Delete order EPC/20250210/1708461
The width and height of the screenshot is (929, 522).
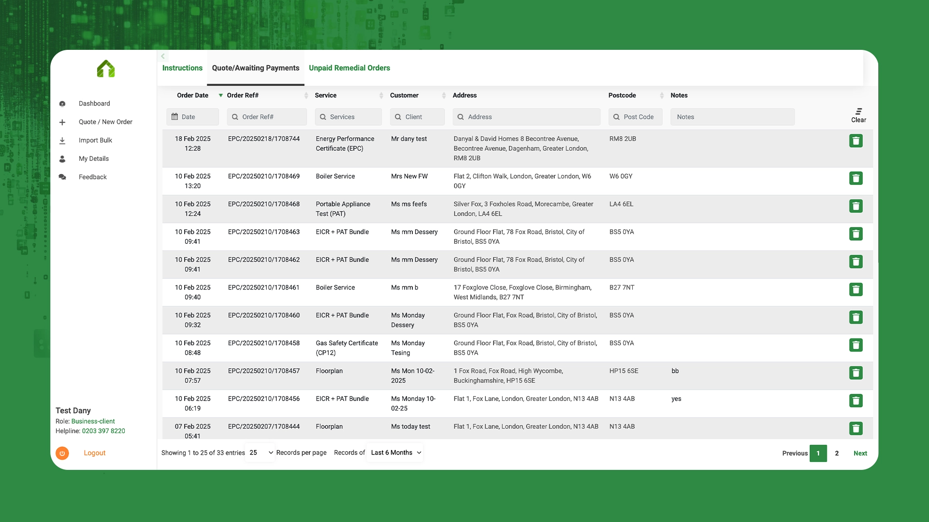coord(856,290)
